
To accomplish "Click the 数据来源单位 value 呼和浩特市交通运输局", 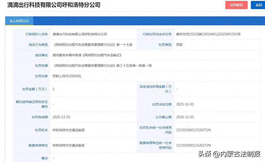I will coord(68,145).
